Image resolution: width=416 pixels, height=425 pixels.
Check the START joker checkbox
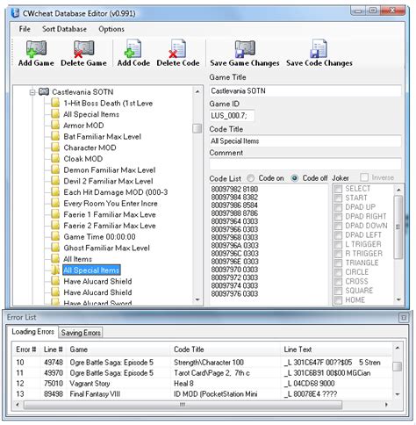338,198
